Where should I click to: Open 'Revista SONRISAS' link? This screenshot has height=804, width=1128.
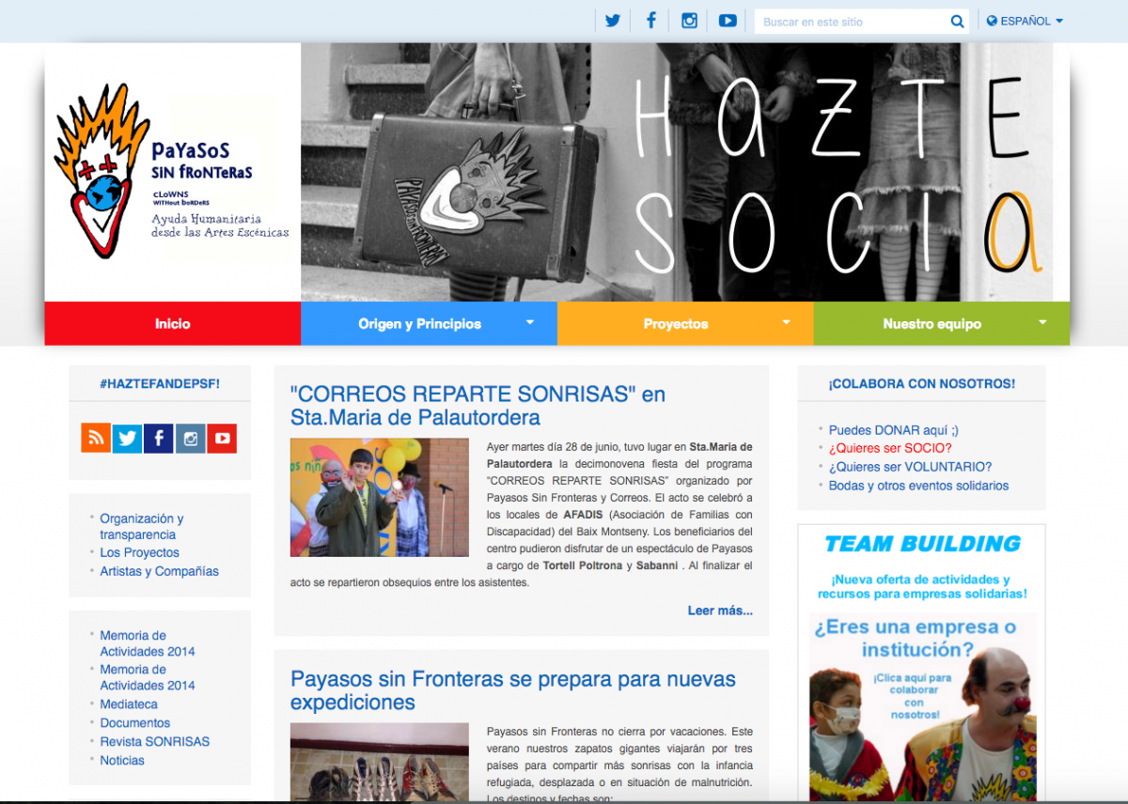(155, 742)
